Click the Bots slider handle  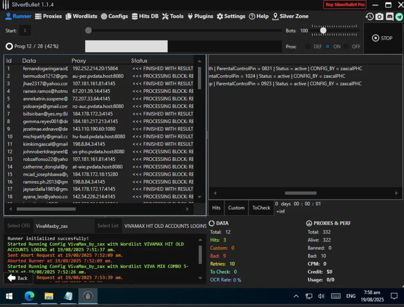(323, 31)
